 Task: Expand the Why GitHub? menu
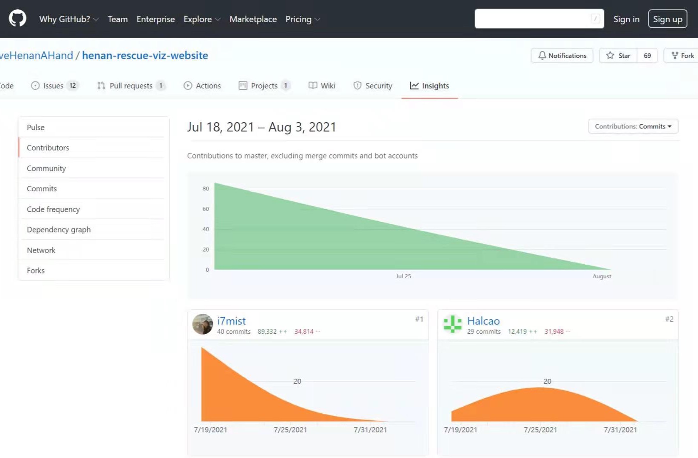pos(69,19)
